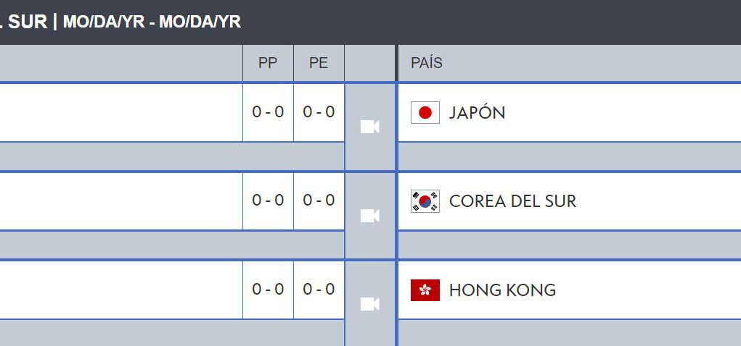741x346 pixels.
Task: Click the South Korea flag icon
Action: coord(425,201)
